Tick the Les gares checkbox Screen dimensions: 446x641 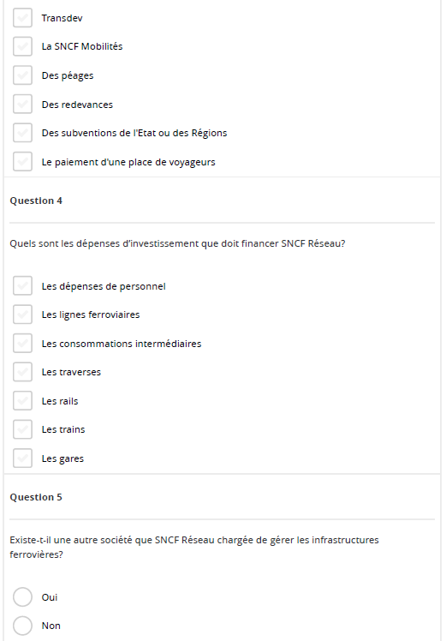coord(22,458)
